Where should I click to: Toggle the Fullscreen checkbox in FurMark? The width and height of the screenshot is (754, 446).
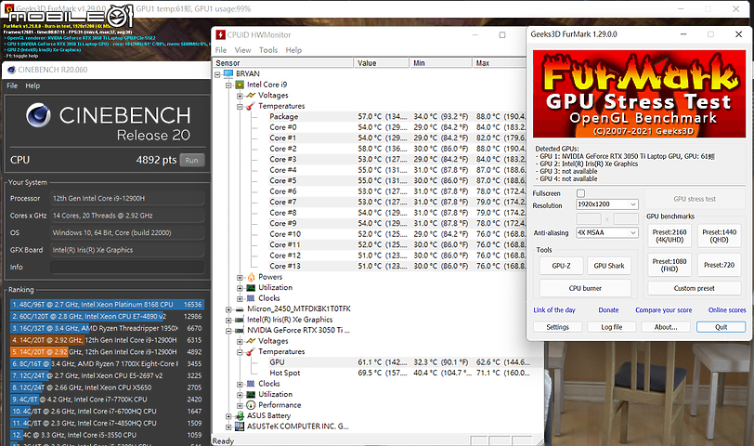[x=581, y=193]
